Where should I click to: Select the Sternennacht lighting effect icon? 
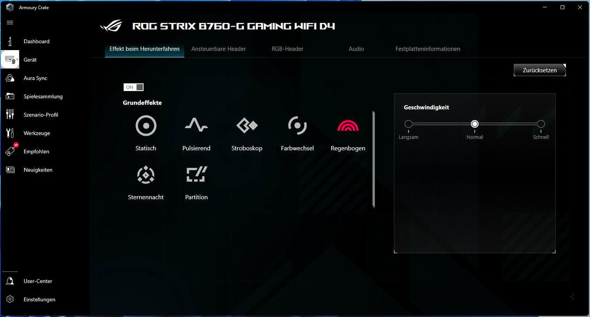(146, 175)
